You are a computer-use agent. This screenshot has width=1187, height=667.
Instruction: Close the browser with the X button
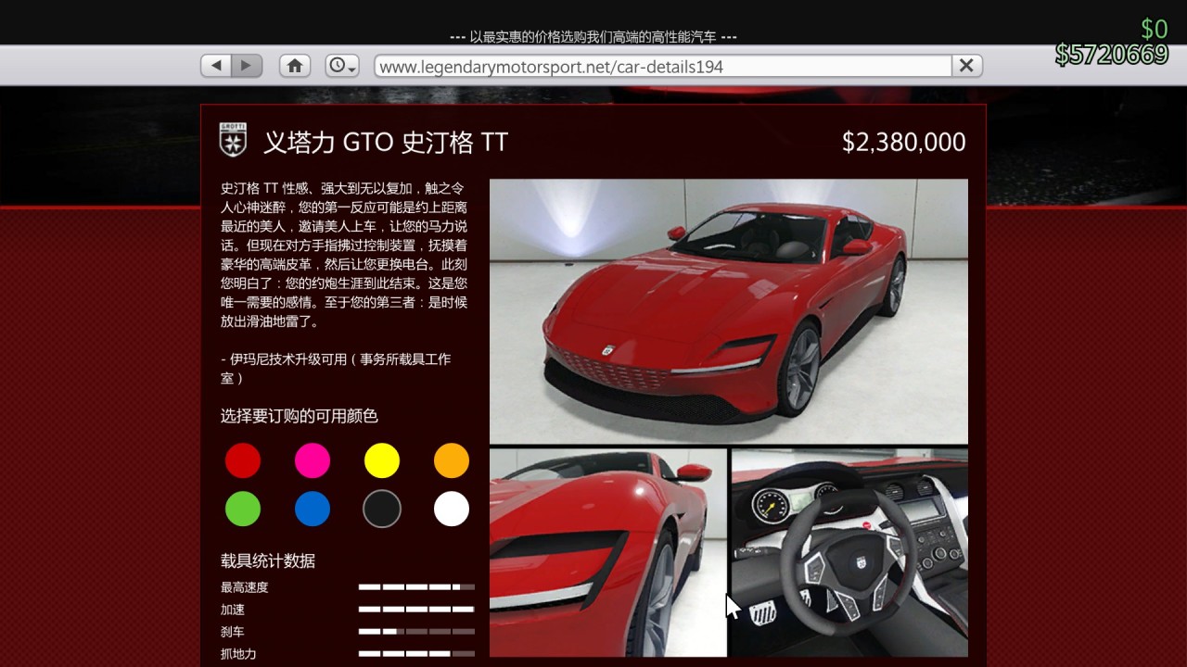coord(966,66)
